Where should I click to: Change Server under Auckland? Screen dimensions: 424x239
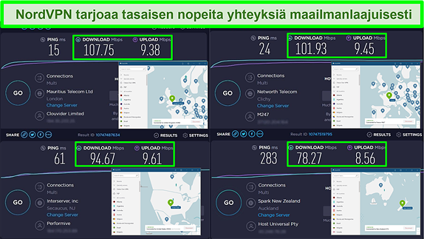click(274, 215)
